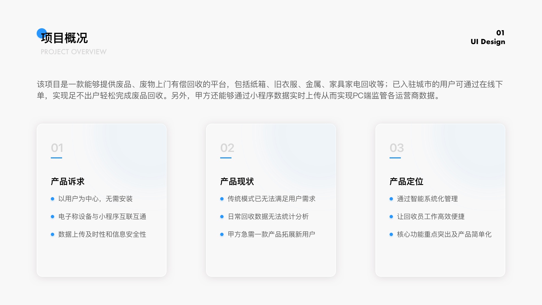Click text 日常回收数据无法统计分析
Screen dimensions: 542x305
tap(268, 217)
